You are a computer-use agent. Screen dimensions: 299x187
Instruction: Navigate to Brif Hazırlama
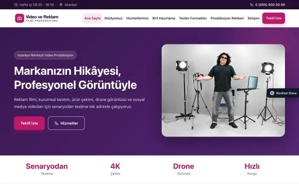164,18
